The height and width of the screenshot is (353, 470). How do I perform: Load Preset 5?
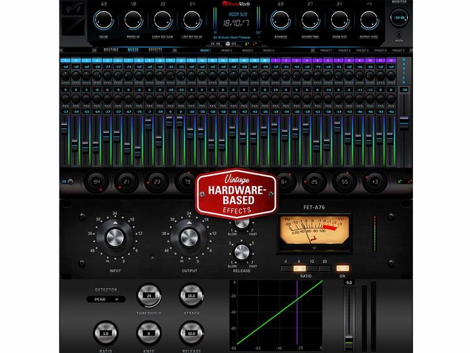pos(399,51)
